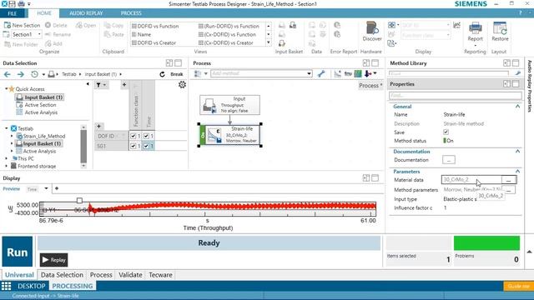534x300 pixels.
Task: Select the Input node in process
Action: coord(230,105)
